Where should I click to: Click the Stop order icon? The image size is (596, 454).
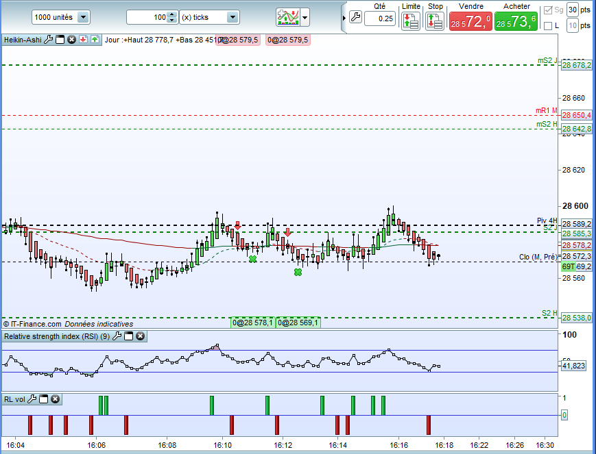(435, 21)
